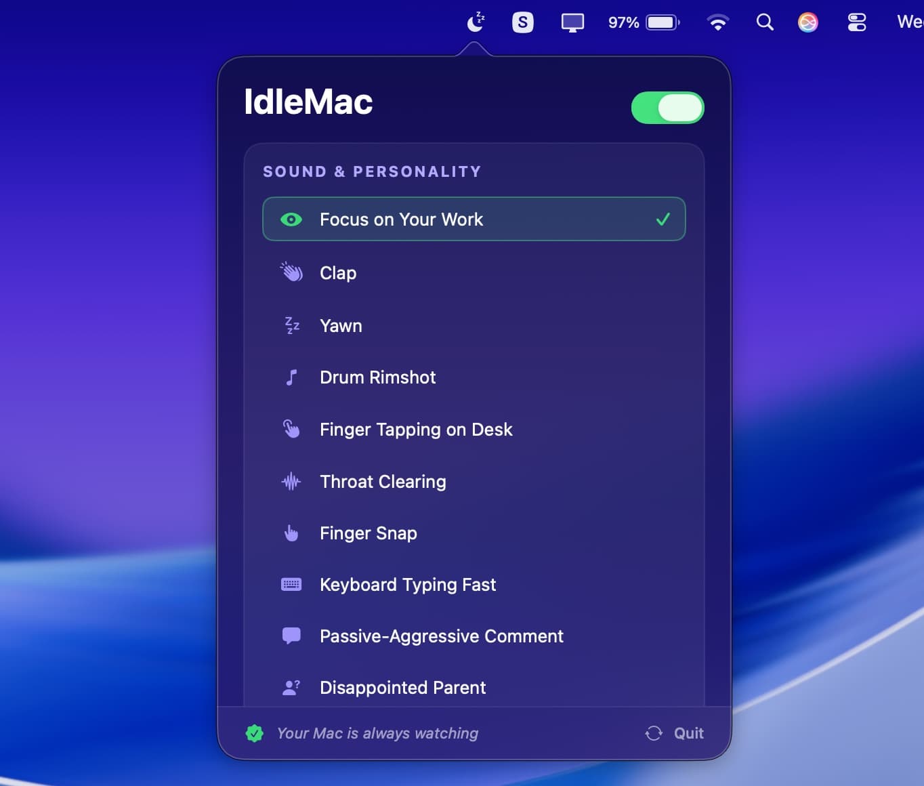This screenshot has width=924, height=786.
Task: Click the battery icon in menu bar
Action: tap(663, 22)
